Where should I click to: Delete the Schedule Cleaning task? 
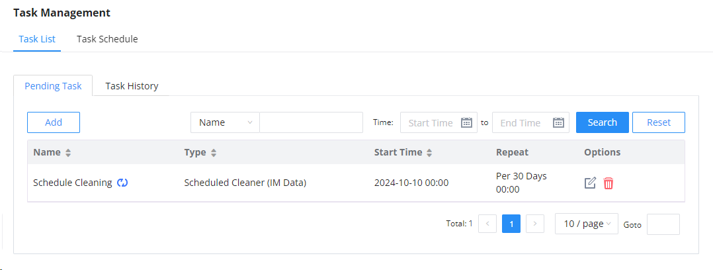(x=608, y=183)
